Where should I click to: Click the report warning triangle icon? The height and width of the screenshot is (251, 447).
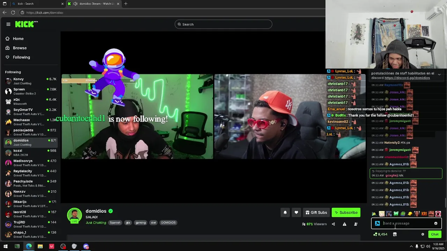(x=344, y=224)
